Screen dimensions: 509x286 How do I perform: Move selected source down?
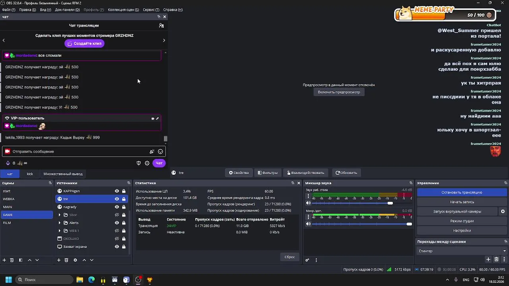tap(91, 260)
